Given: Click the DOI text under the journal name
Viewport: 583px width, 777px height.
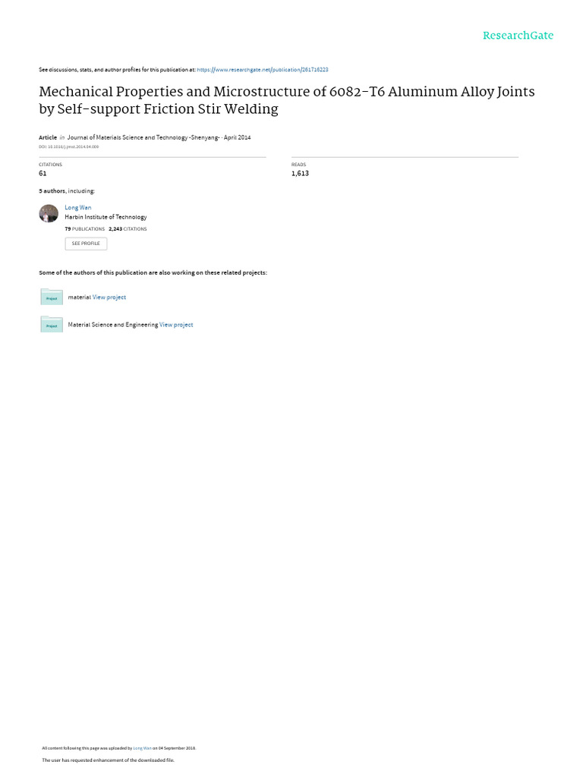Looking at the screenshot, I should point(69,146).
